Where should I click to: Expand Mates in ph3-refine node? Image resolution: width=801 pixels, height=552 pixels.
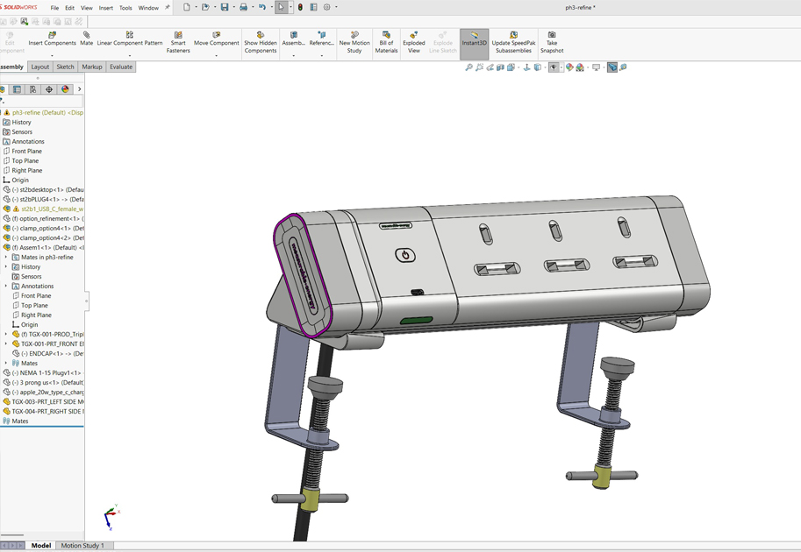pos(6,258)
